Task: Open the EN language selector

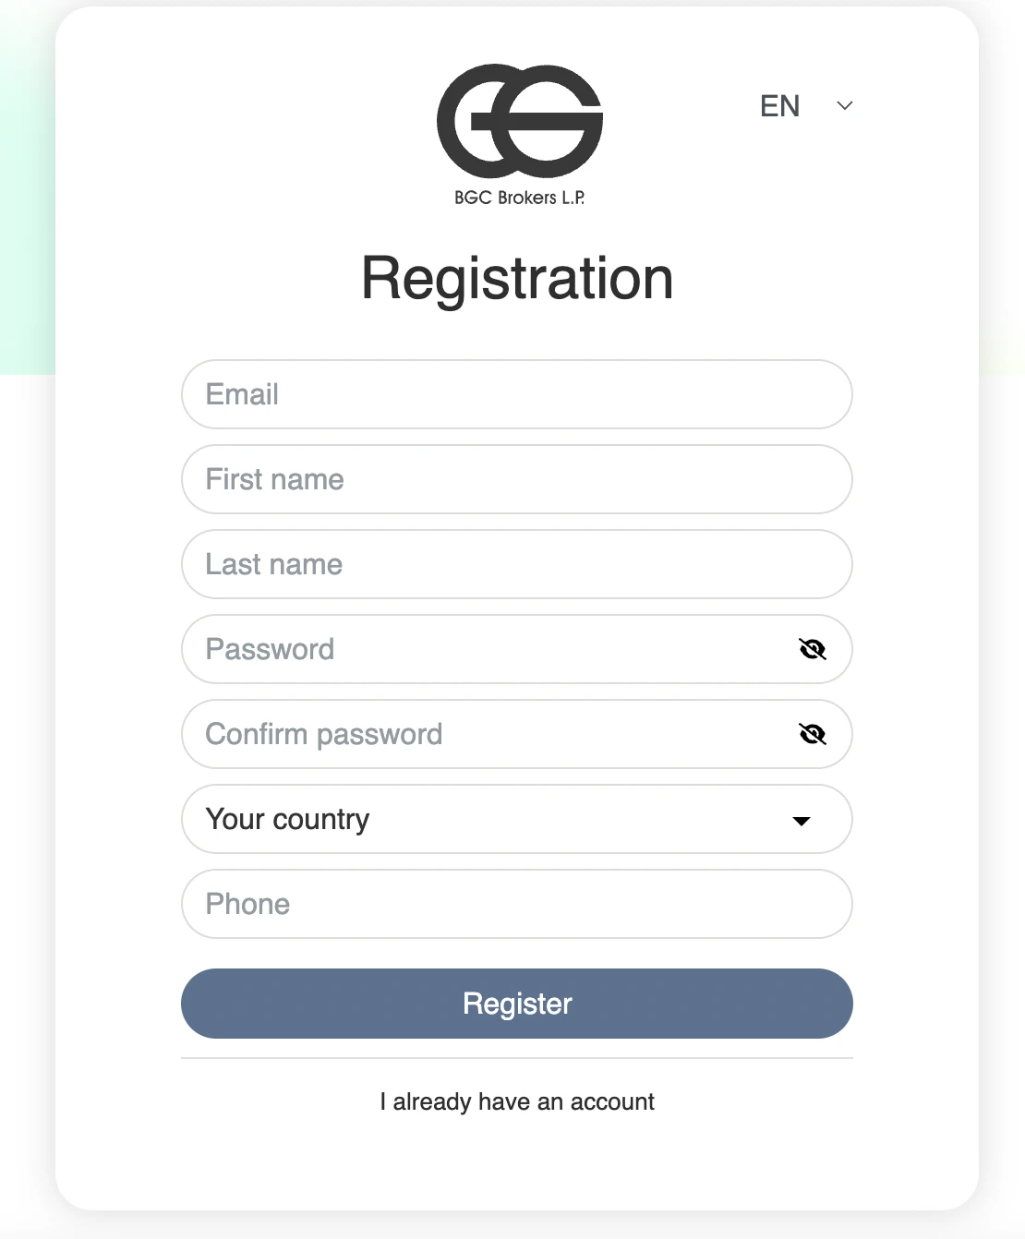Action: click(780, 106)
